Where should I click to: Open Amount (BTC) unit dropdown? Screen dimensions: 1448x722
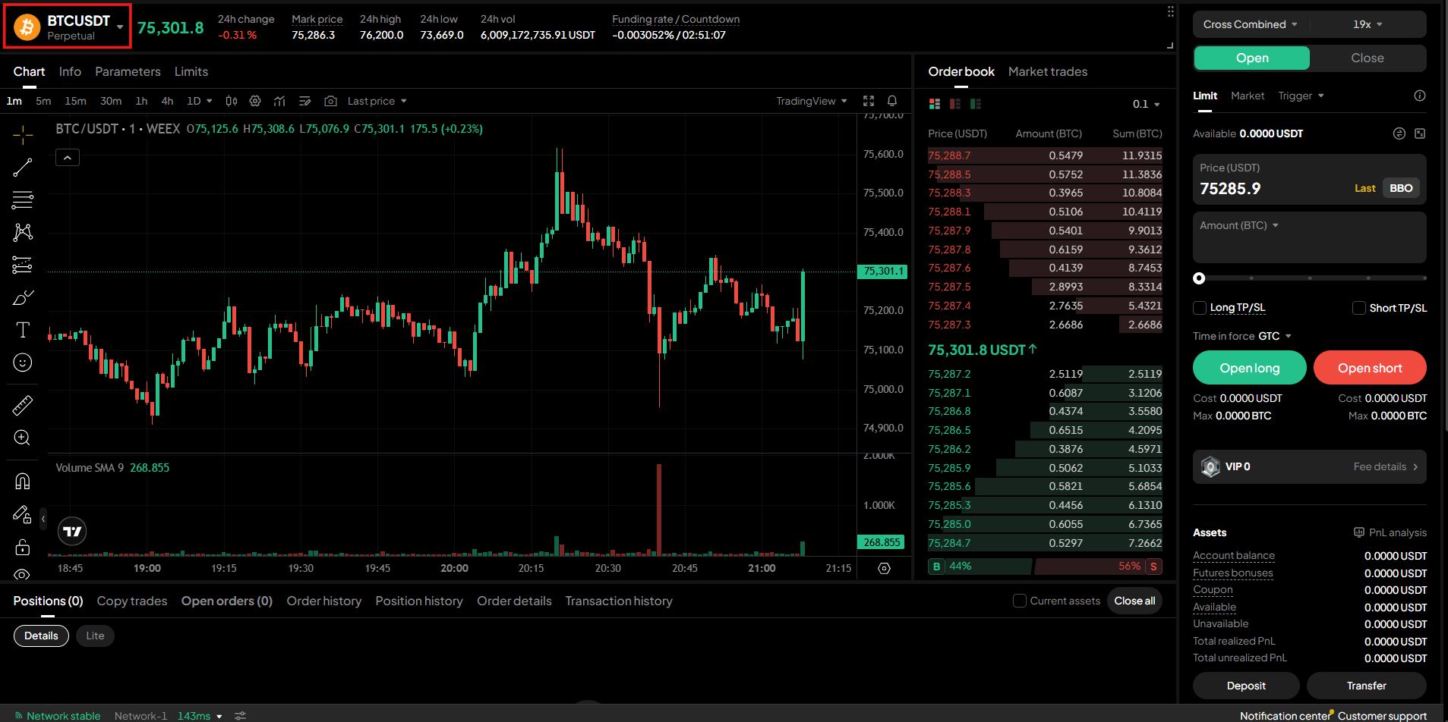tap(1239, 225)
